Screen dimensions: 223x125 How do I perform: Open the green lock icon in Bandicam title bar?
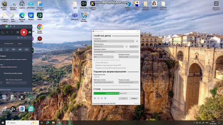point(7,26)
